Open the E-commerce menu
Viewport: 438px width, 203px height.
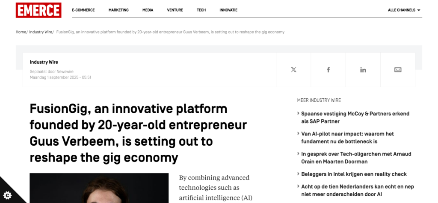coord(83,10)
